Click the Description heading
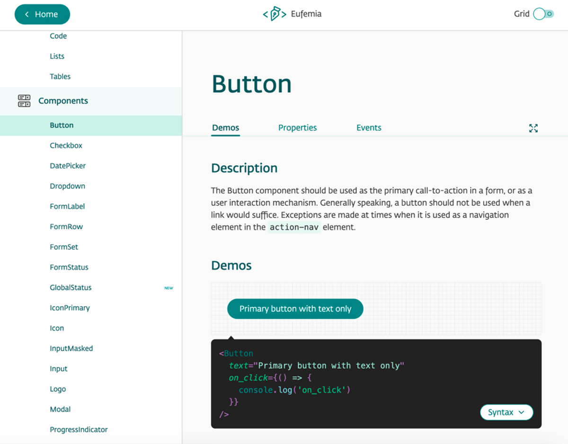Image resolution: width=568 pixels, height=444 pixels. (244, 169)
